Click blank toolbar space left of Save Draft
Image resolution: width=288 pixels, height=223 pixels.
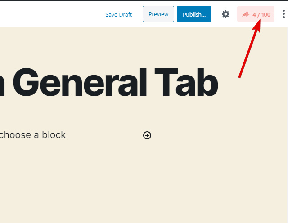[49, 14]
